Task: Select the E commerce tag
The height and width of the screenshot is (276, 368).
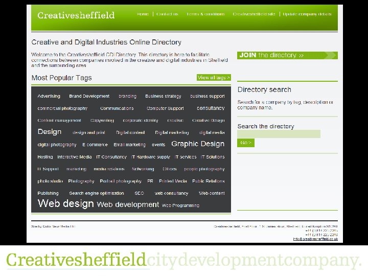Action: pyautogui.click(x=95, y=145)
